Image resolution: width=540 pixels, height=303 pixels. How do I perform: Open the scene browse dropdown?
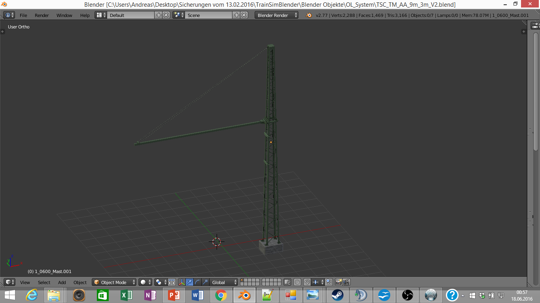(179, 15)
